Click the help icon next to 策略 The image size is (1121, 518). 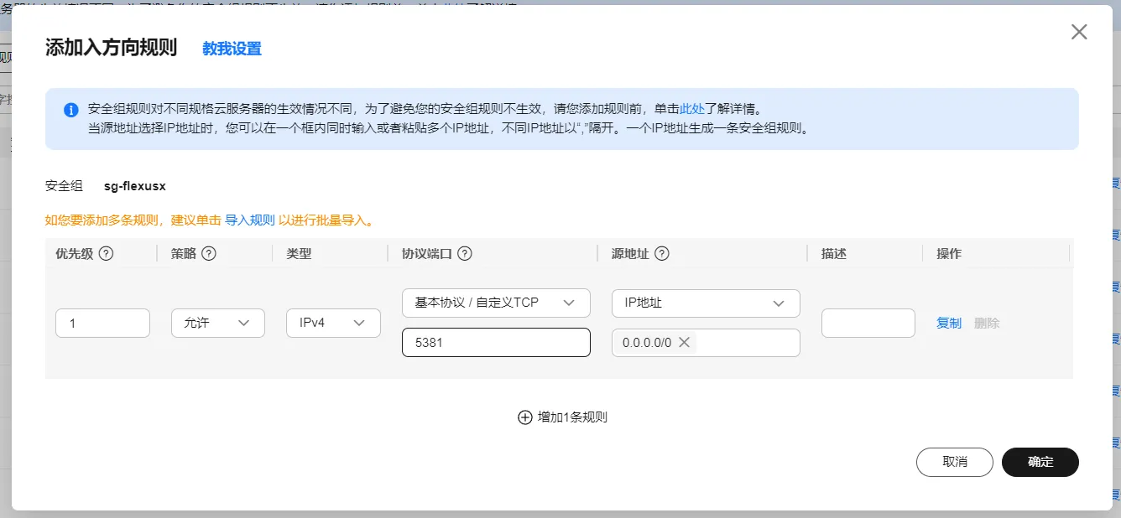point(209,254)
